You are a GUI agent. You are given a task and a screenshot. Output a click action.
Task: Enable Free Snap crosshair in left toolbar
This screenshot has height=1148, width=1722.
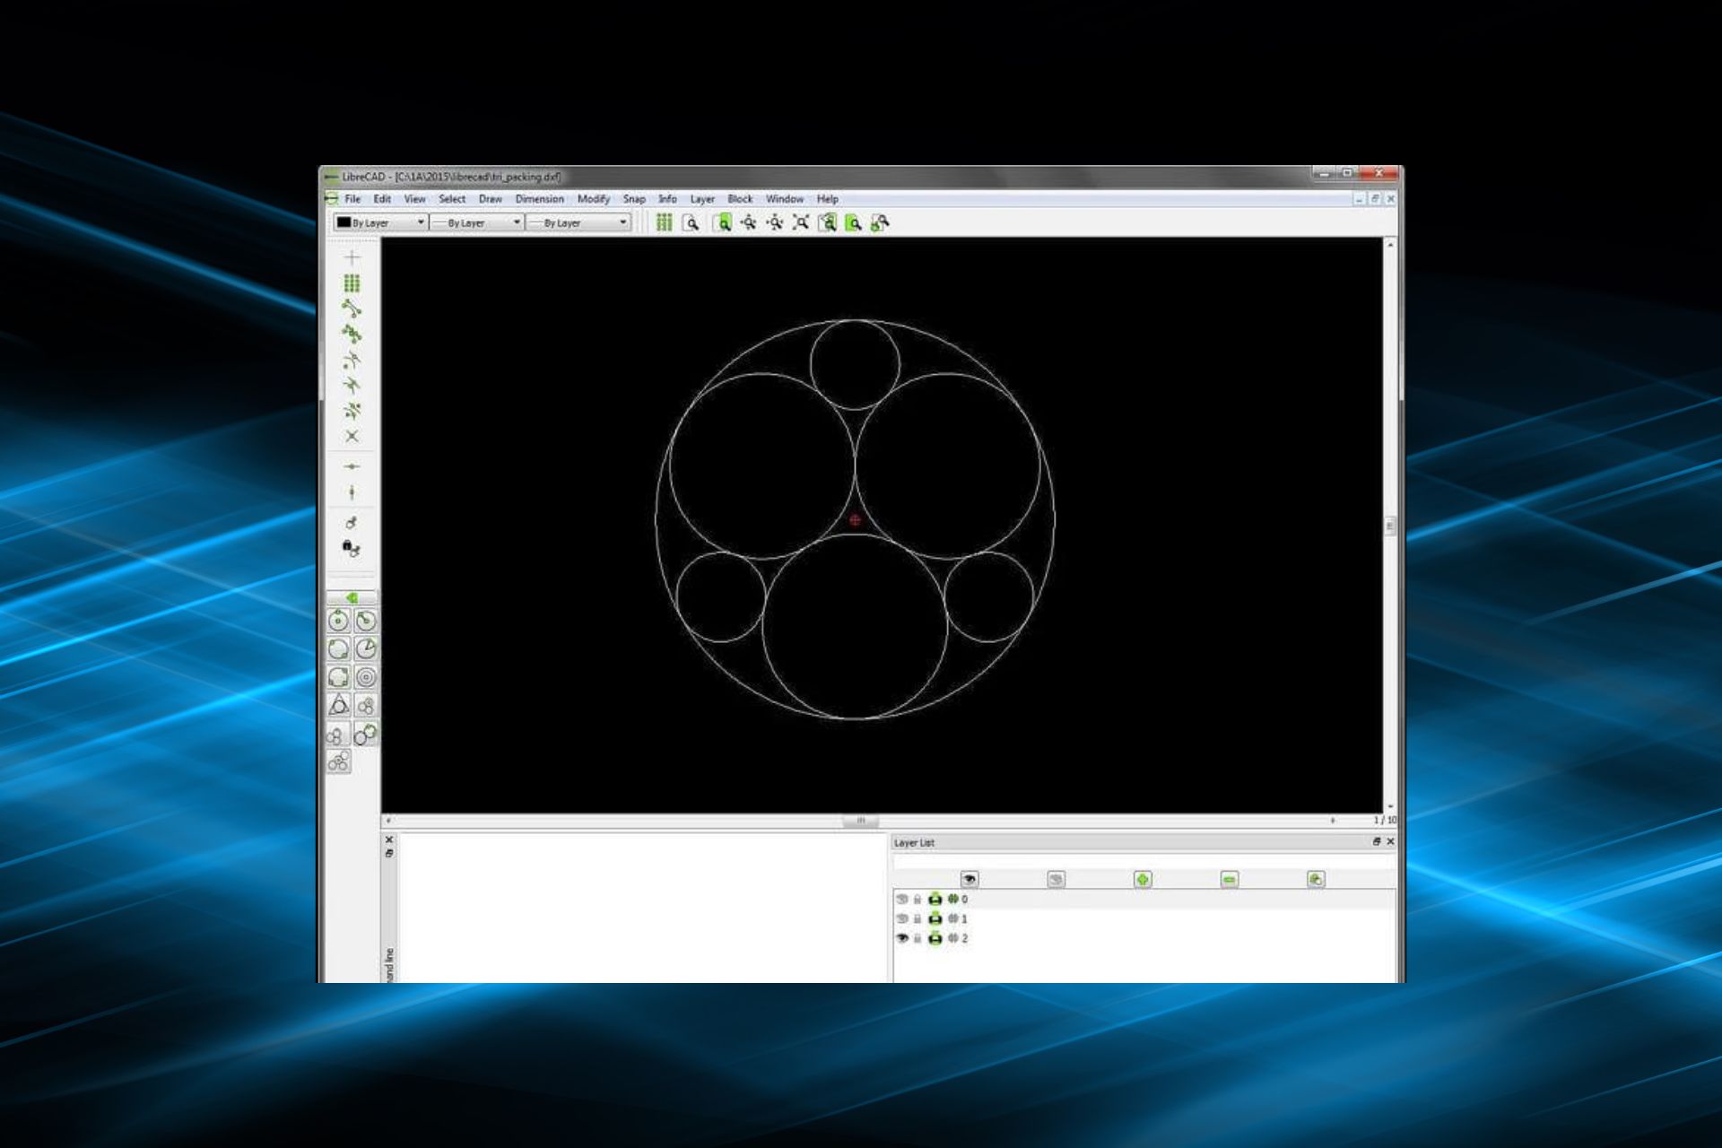coord(352,258)
